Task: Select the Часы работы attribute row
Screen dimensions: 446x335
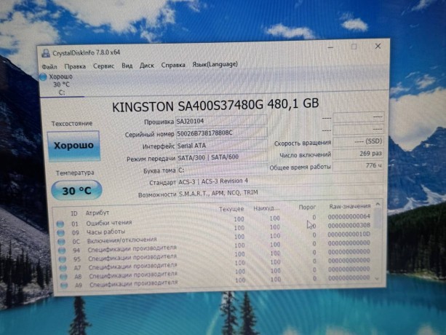Action: pos(214,229)
